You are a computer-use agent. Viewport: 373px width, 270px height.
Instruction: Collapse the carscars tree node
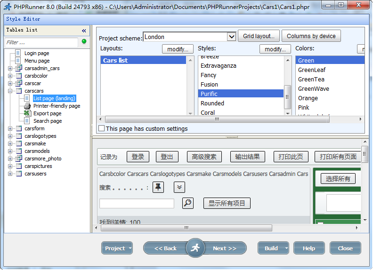pos(10,91)
